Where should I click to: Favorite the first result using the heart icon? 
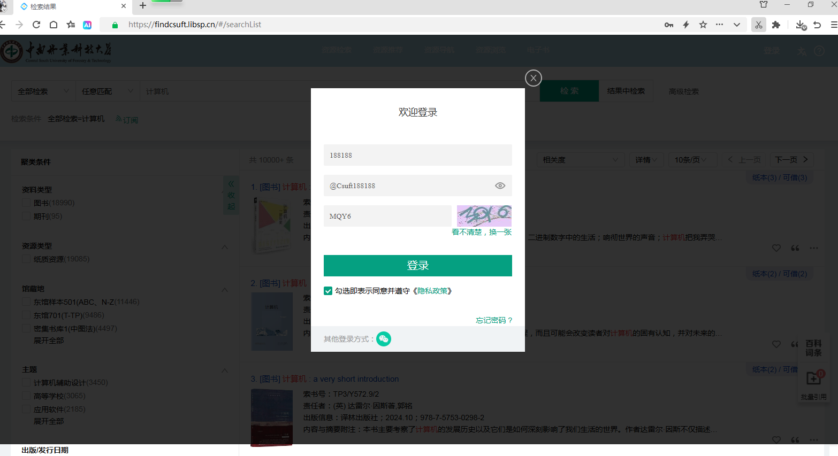(x=776, y=248)
